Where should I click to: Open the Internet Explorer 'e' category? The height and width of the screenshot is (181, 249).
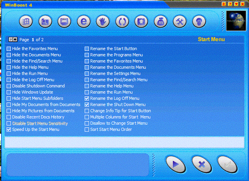coord(84,22)
